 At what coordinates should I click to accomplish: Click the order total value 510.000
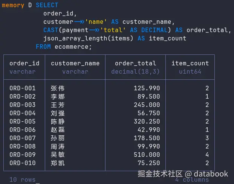tap(147, 155)
